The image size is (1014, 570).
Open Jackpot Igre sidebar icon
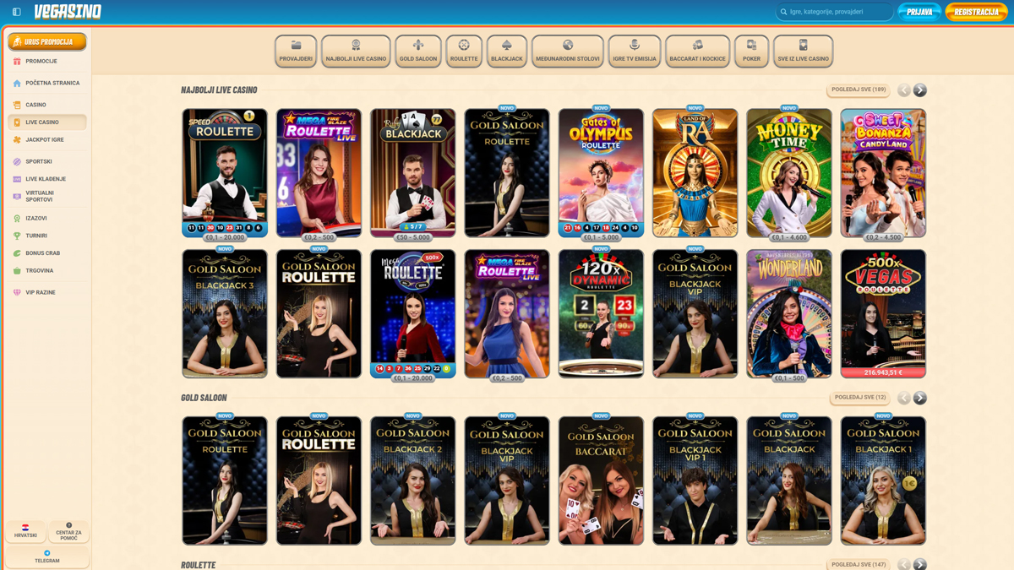click(x=17, y=140)
